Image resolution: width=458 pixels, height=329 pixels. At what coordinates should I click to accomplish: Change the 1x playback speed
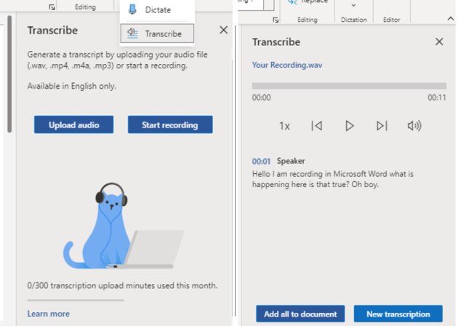click(284, 126)
